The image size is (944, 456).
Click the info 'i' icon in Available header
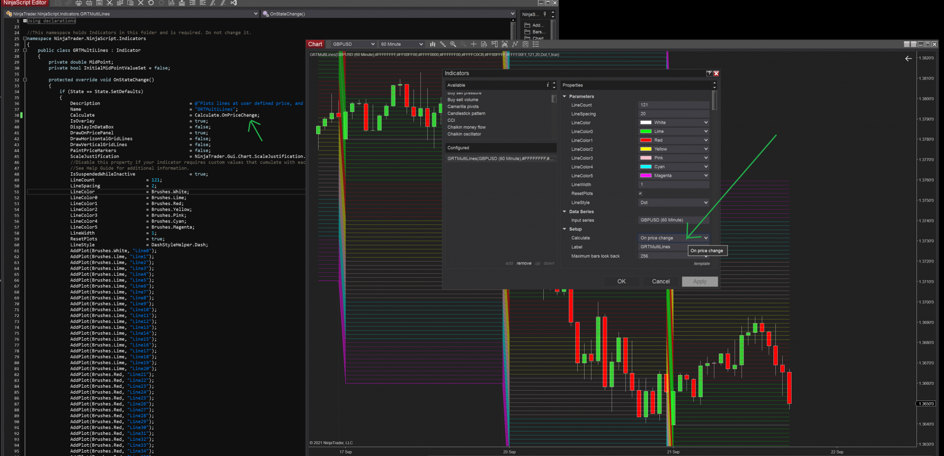click(548, 85)
